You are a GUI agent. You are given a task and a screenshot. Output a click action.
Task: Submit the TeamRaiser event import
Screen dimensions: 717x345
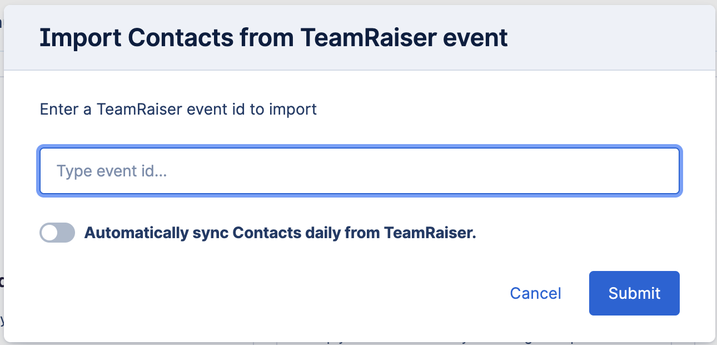634,293
